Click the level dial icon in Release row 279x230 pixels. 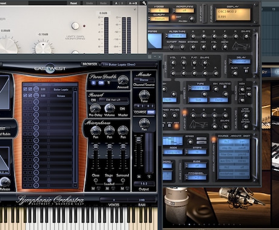[x=36, y=96]
